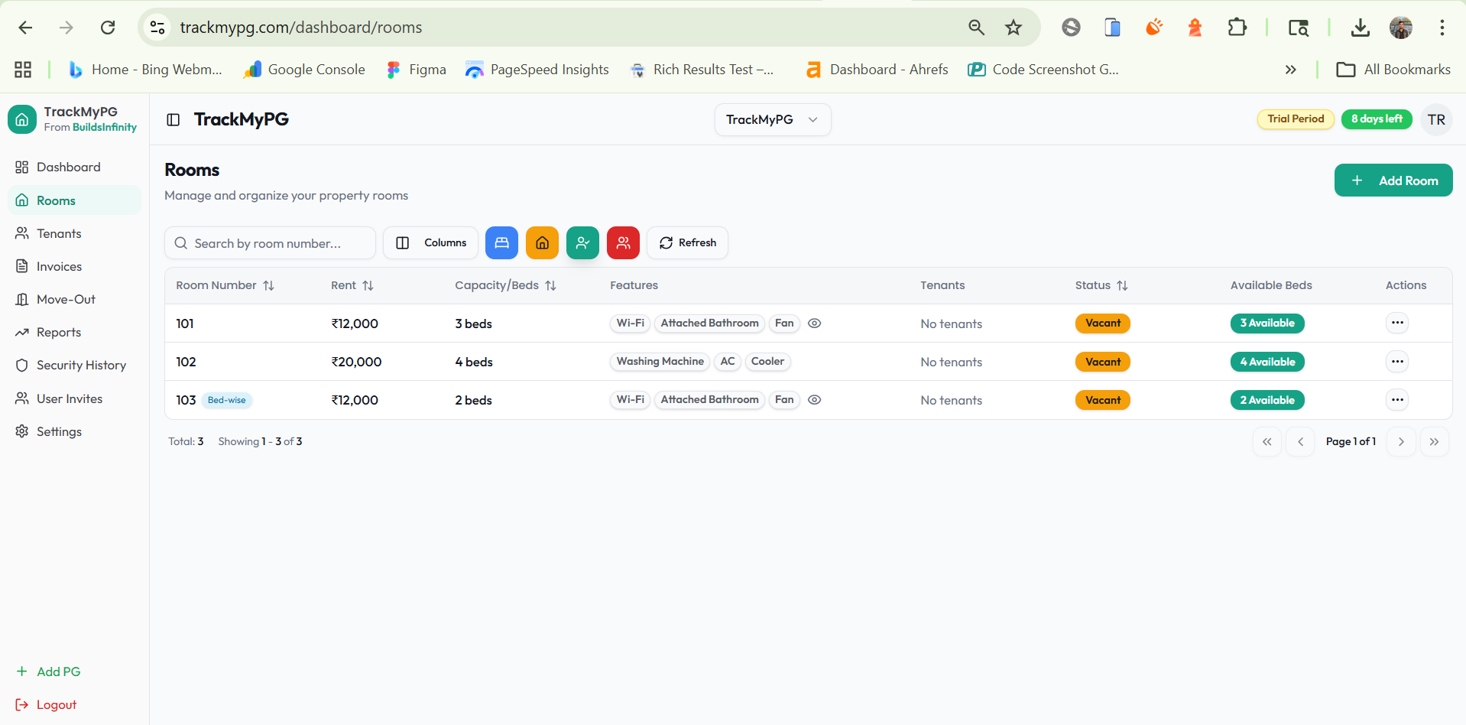1466x725 pixels.
Task: Click the Add Room button
Action: tap(1393, 180)
